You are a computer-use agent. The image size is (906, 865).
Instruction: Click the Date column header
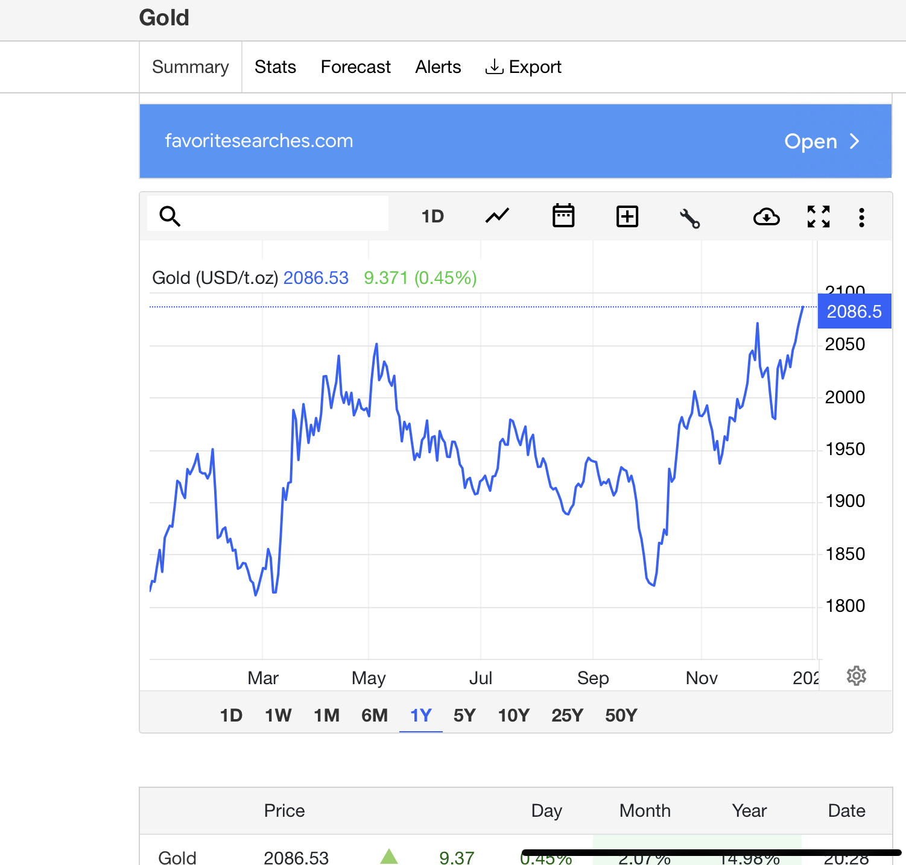tap(846, 811)
